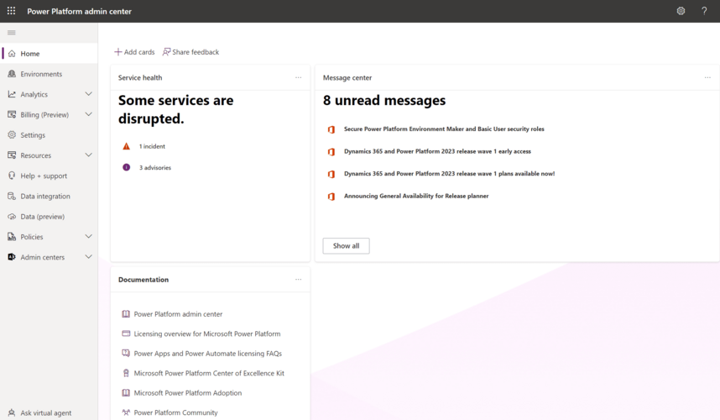Image resolution: width=720 pixels, height=420 pixels.
Task: Click the Data (preview) cloud icon
Action: pos(12,217)
